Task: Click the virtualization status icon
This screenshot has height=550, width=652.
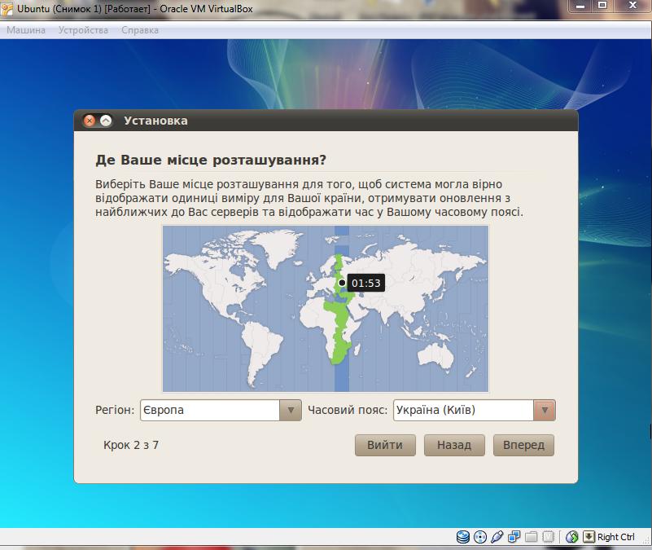Action: click(549, 537)
